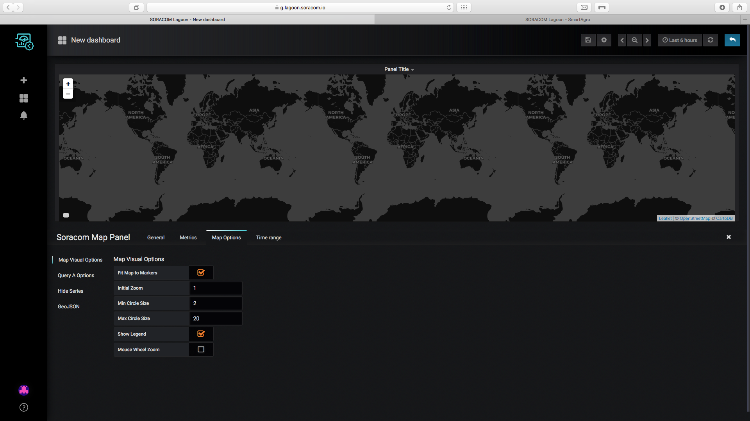Open the sidebar dashboards grid icon

point(24,98)
